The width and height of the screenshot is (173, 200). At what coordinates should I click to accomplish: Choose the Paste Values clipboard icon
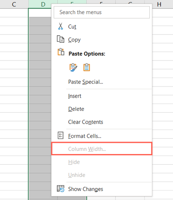[87, 67]
